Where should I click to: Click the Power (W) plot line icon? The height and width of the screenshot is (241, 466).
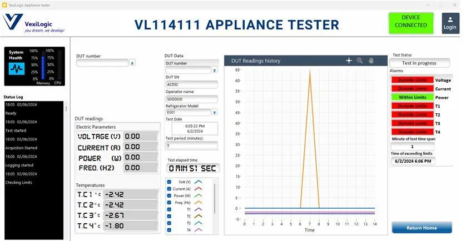point(198,195)
